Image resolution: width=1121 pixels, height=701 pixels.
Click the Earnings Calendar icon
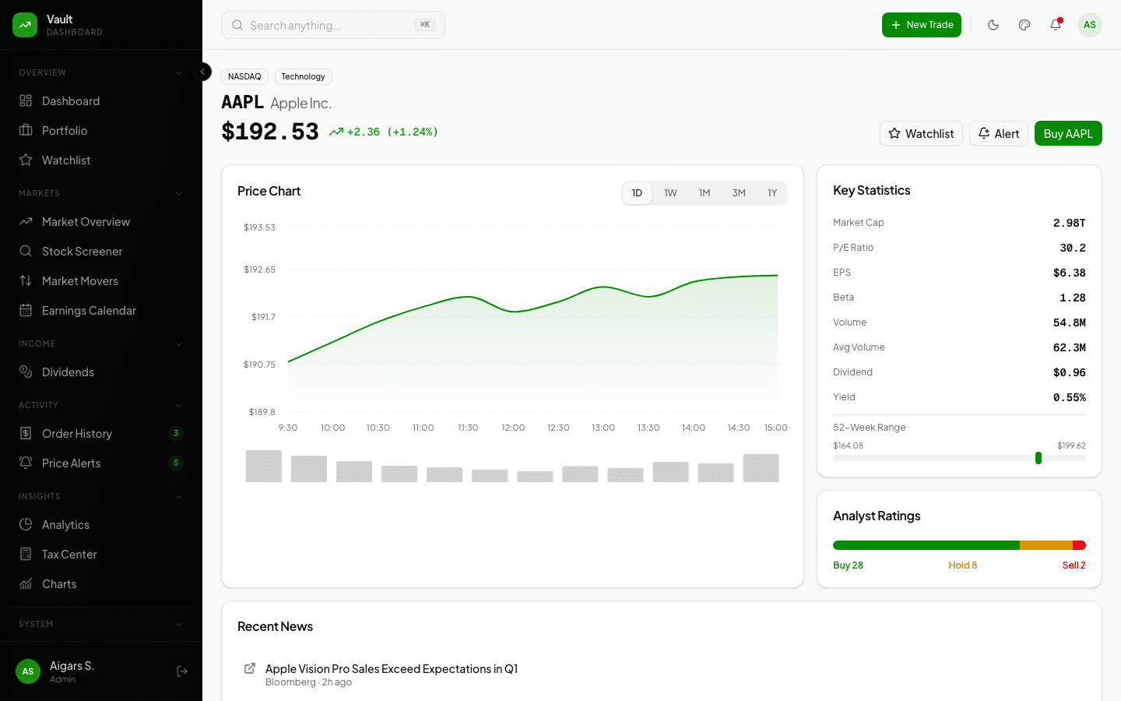pos(26,310)
